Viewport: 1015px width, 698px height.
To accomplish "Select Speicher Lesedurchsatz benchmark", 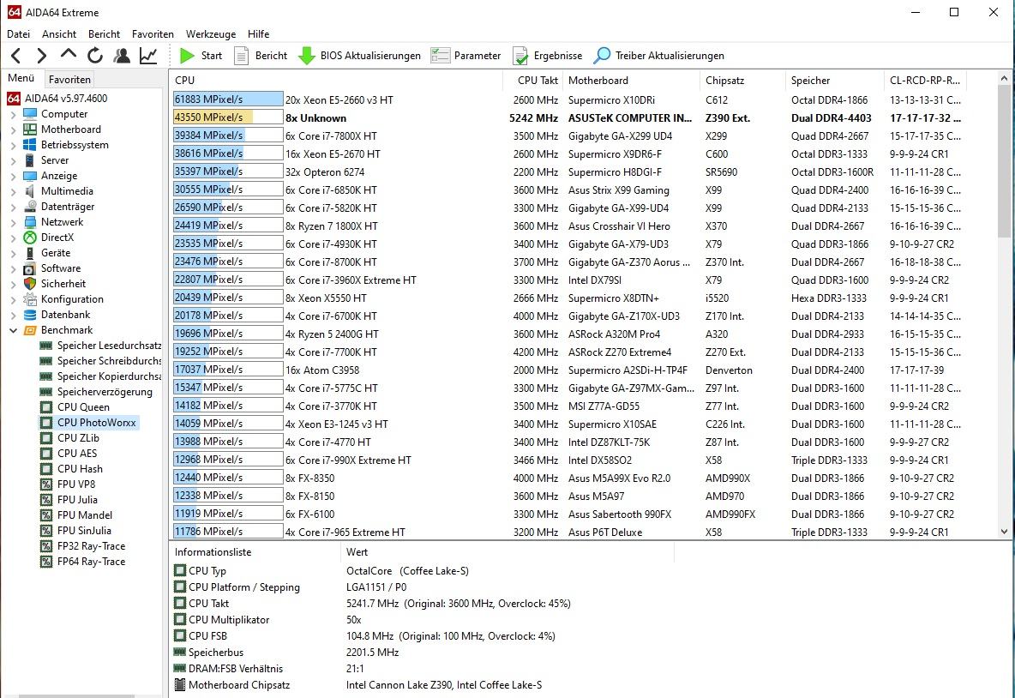I will (x=109, y=346).
